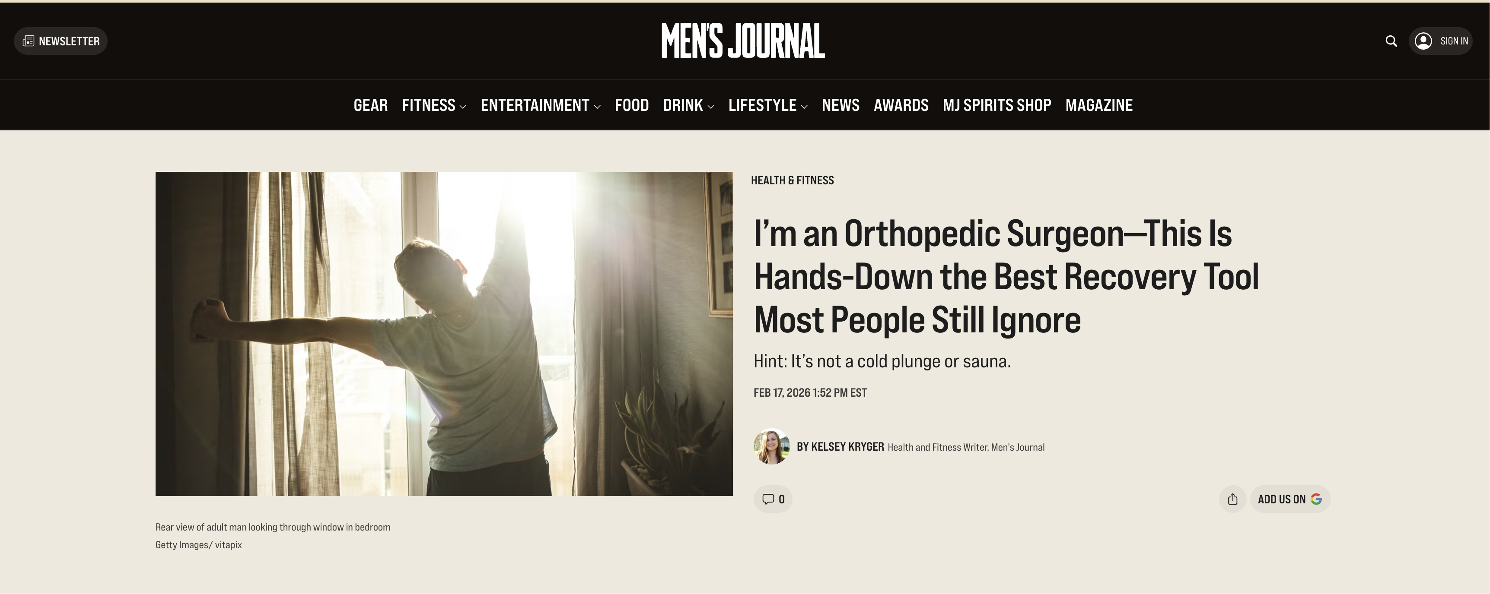Open the comments speech bubble icon
This screenshot has height=594, width=1490.
coord(767,499)
